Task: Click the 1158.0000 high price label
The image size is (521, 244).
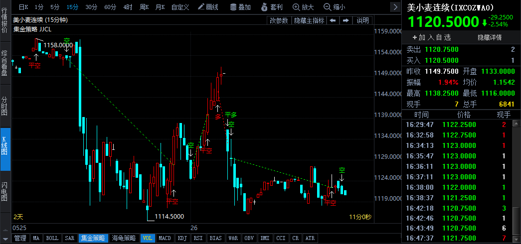Action: 58,45
